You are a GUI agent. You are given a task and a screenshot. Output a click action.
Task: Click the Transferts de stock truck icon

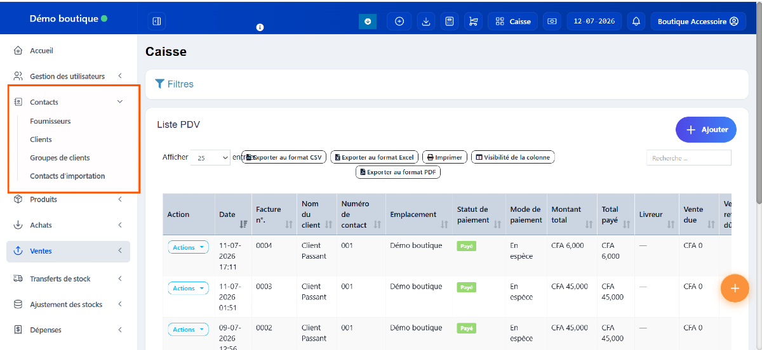tap(18, 279)
